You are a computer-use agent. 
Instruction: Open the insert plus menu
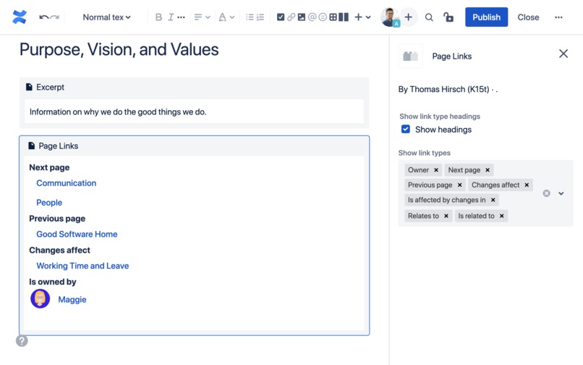click(362, 17)
